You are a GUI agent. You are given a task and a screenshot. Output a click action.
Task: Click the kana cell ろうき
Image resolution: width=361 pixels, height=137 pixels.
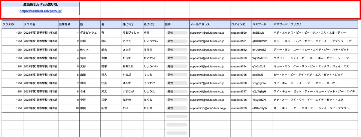tap(153, 50)
